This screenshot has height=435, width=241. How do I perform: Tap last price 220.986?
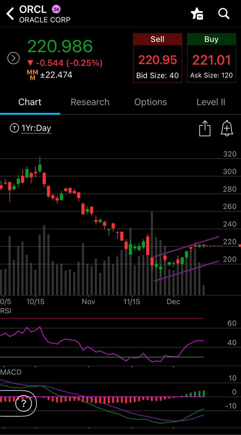pos(60,46)
